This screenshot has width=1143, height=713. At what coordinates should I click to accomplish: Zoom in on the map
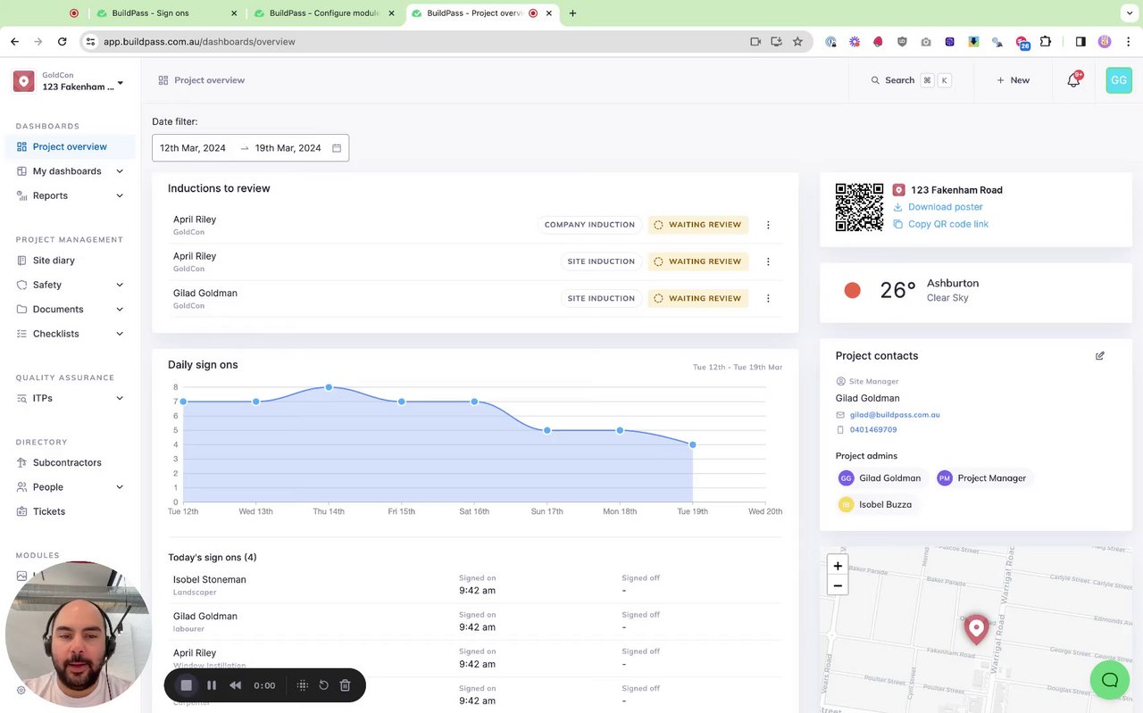[x=838, y=566]
